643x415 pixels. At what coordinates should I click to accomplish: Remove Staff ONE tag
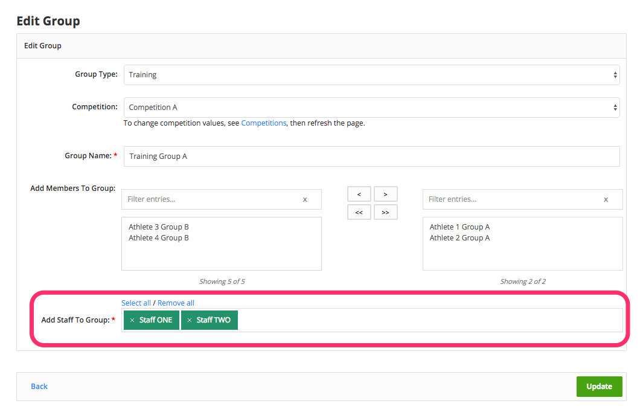(x=132, y=320)
